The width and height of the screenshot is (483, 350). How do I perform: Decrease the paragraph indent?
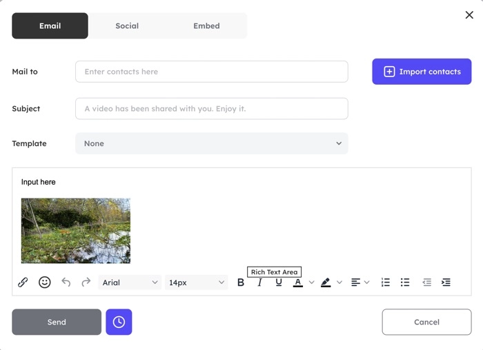pos(427,282)
